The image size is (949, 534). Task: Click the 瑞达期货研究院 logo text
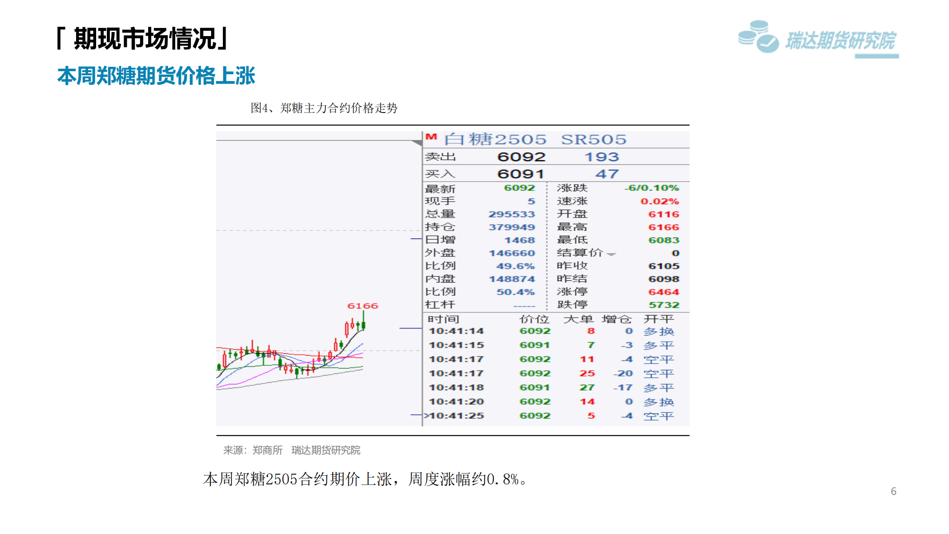[x=840, y=41]
